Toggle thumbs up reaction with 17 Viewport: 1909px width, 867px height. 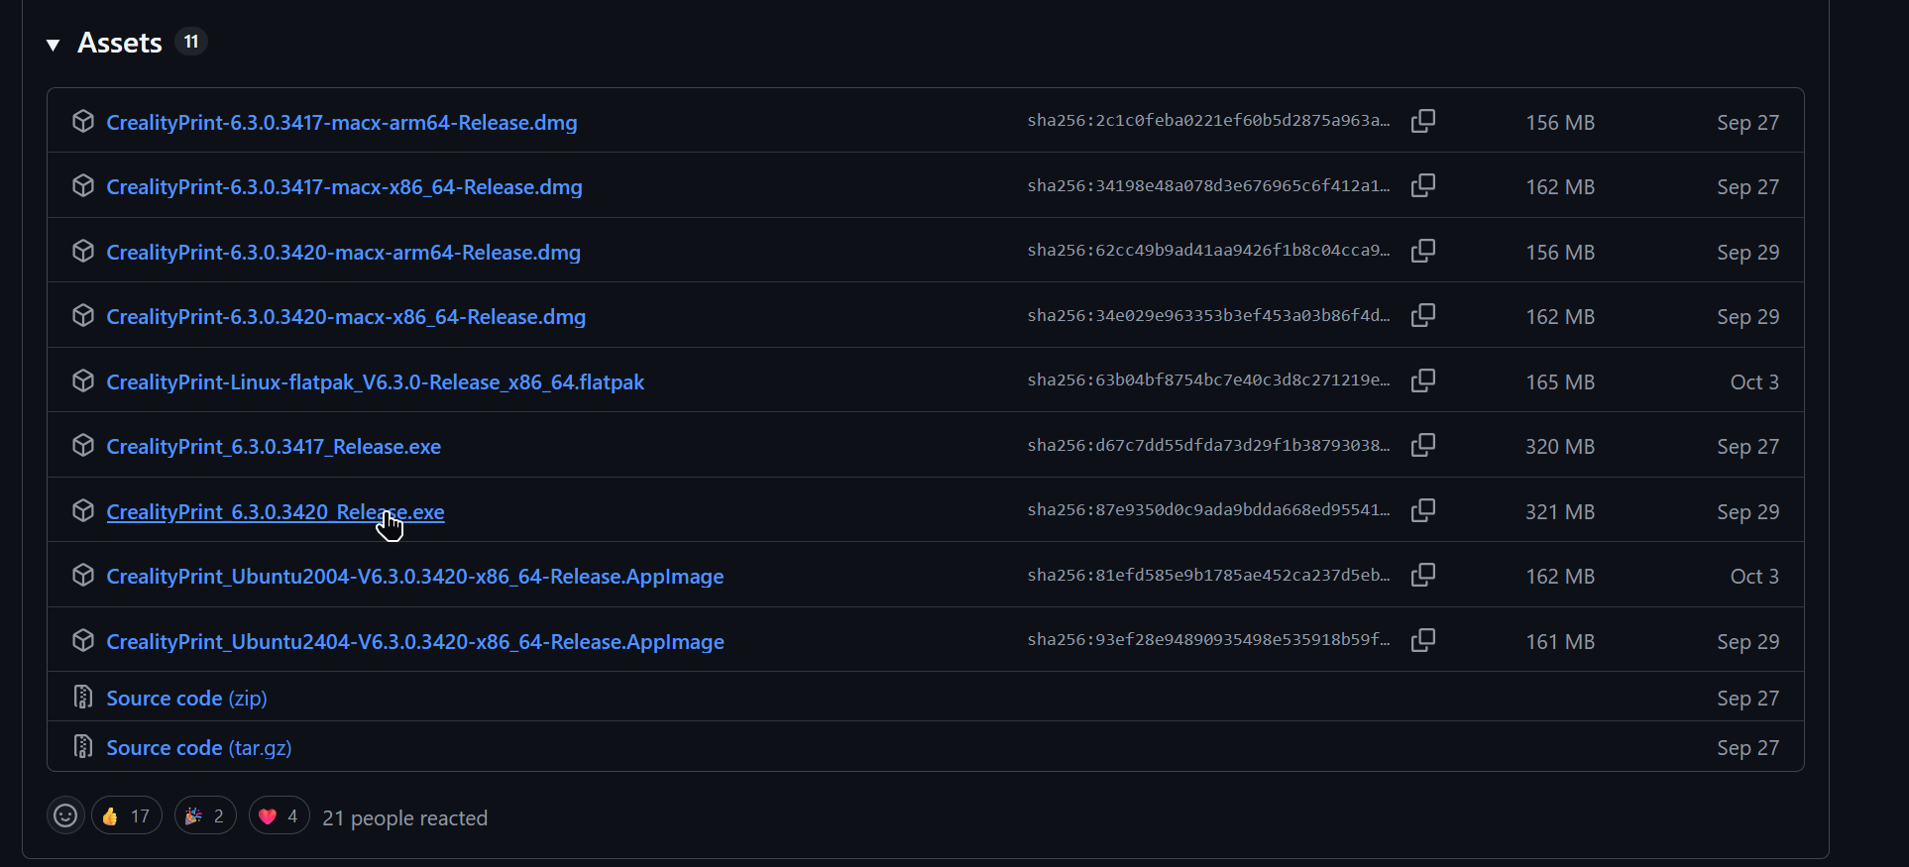tap(127, 815)
